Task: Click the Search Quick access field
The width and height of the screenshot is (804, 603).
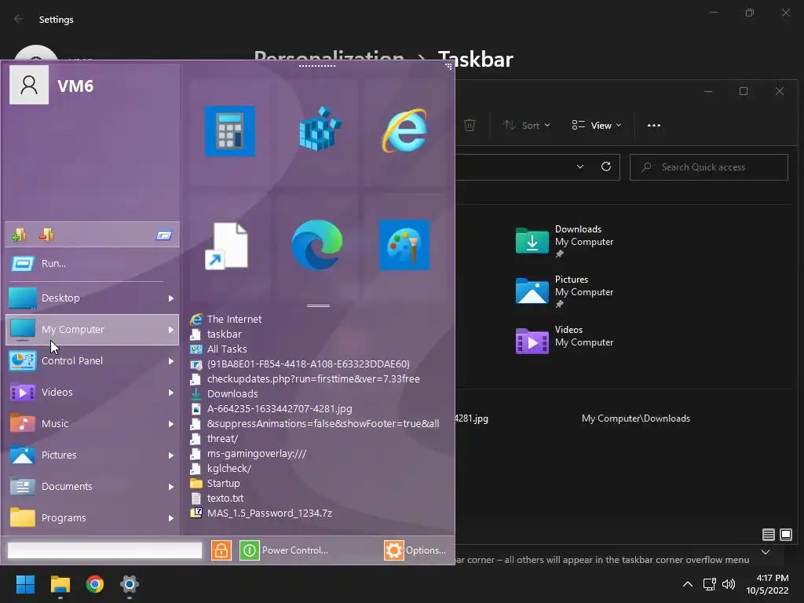Action: pyautogui.click(x=709, y=167)
